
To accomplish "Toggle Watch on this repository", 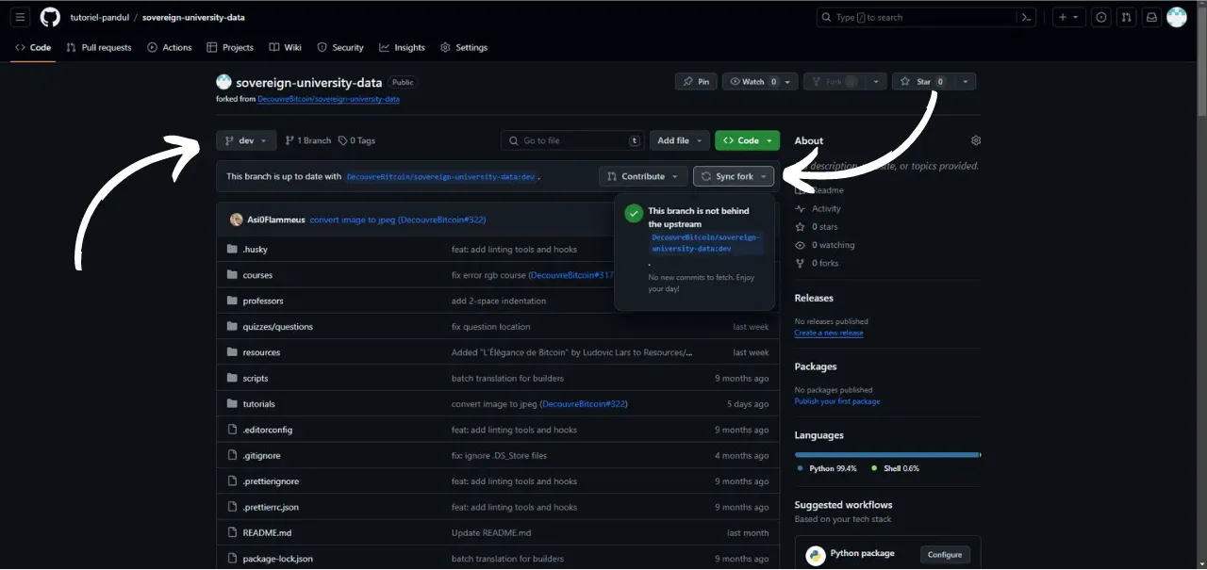I will click(752, 82).
